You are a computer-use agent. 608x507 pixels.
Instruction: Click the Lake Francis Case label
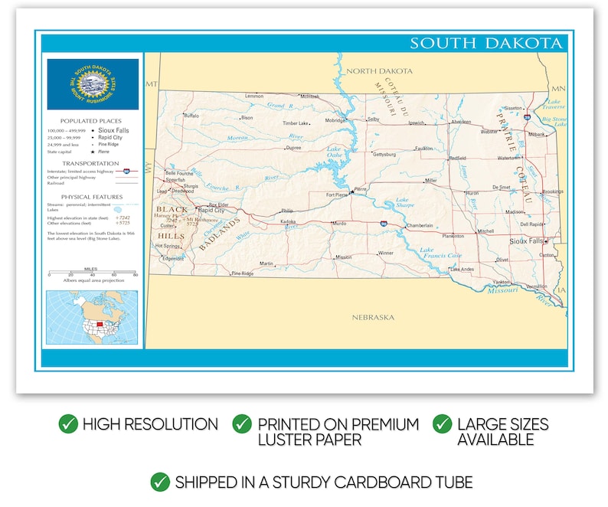[441, 253]
